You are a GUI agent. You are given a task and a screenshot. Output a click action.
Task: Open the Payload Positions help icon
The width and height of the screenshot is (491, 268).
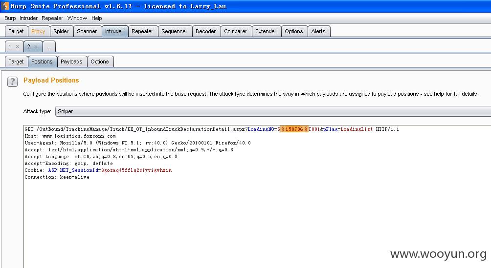(12, 82)
